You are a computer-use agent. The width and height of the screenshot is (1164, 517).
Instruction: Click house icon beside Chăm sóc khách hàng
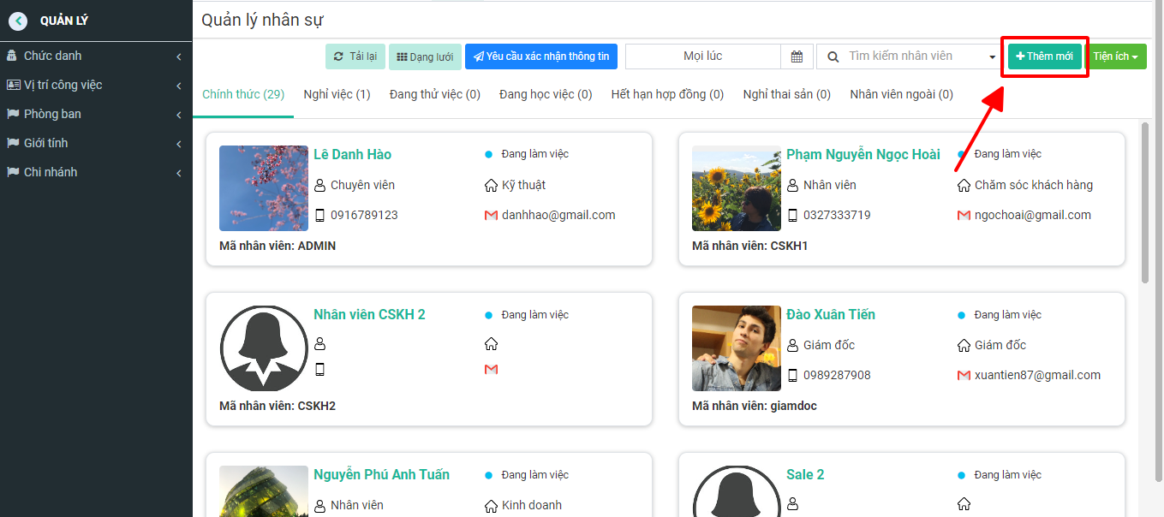(964, 185)
